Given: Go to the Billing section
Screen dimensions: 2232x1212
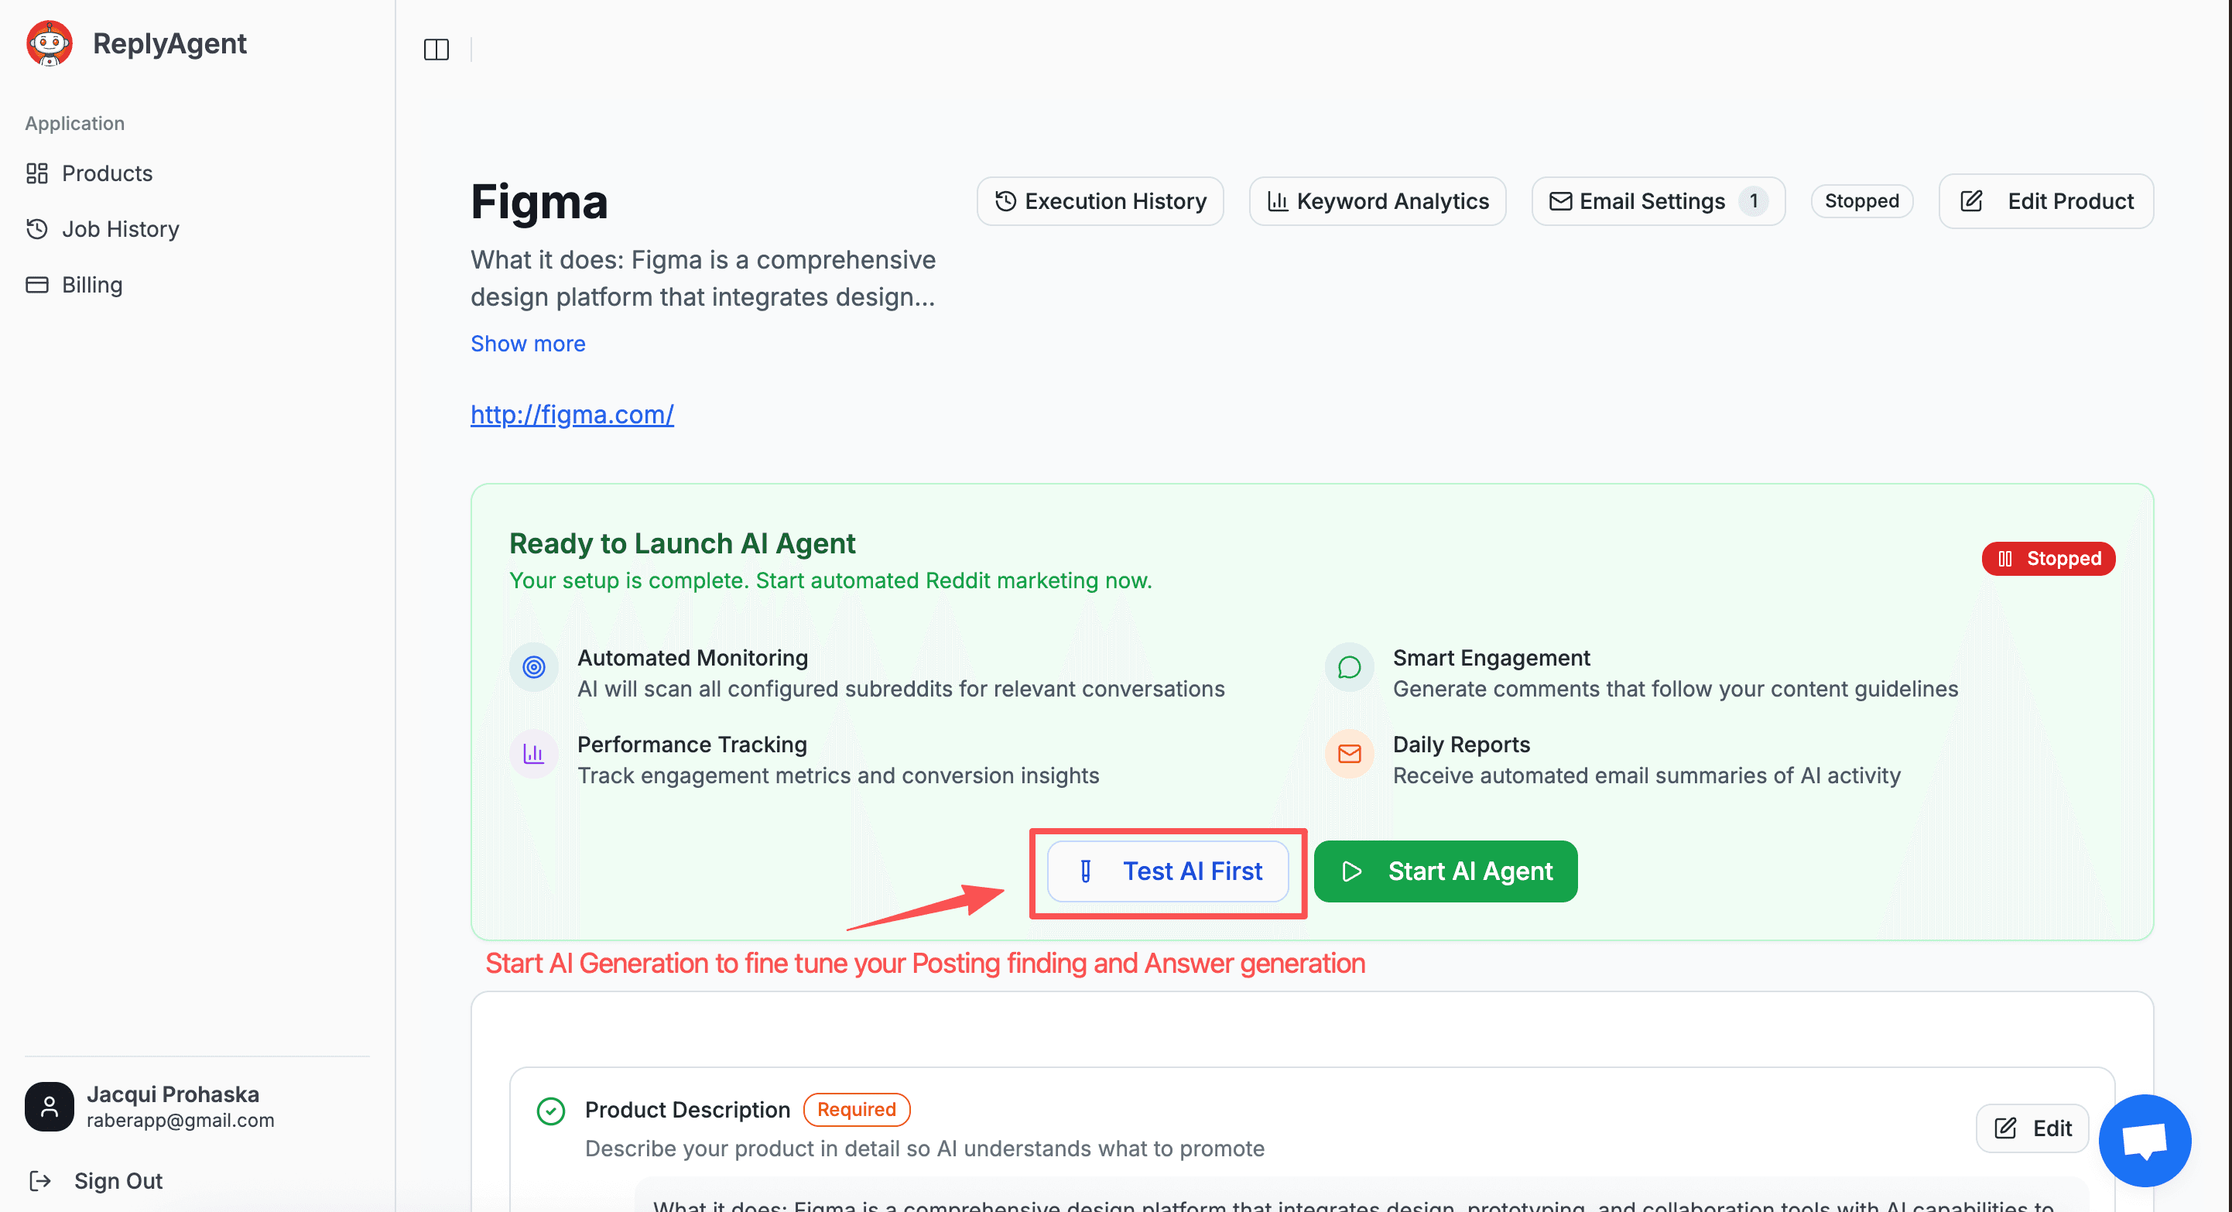Looking at the screenshot, I should click(x=92, y=285).
